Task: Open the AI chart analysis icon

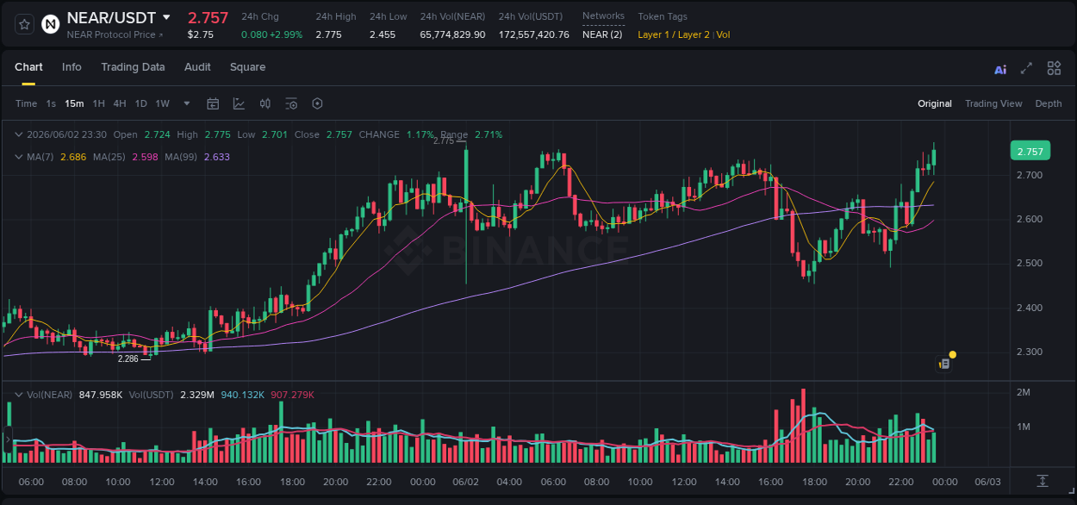Action: (1000, 69)
